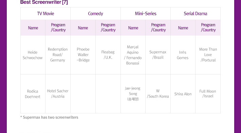Select the TV Movie column header
The width and height of the screenshot is (241, 133).
[45, 14]
